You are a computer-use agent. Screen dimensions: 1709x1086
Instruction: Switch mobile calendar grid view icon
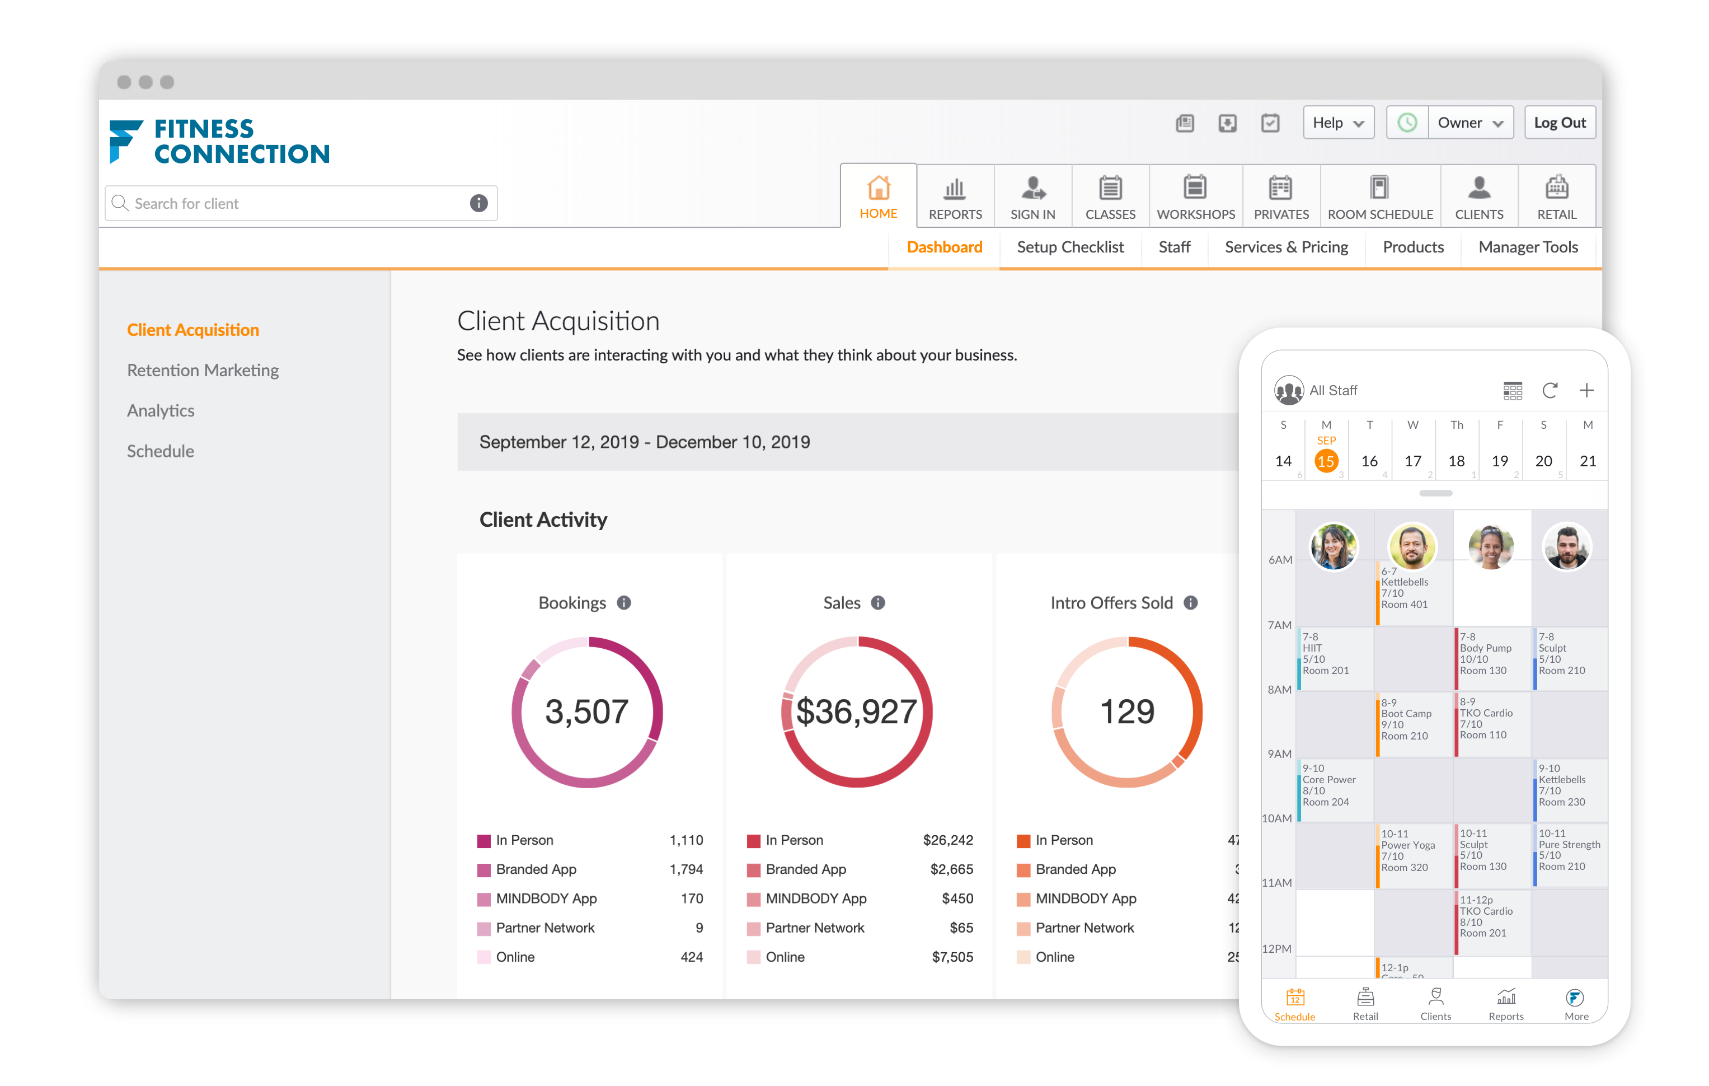pos(1513,390)
